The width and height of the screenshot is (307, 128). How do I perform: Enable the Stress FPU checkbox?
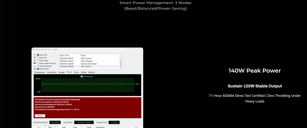[38, 58]
